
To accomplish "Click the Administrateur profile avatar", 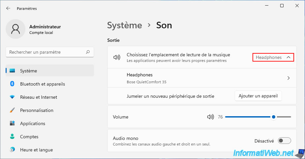I will 16,29.
